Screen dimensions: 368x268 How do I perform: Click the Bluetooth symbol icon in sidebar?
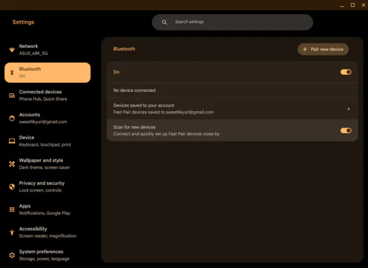point(11,73)
